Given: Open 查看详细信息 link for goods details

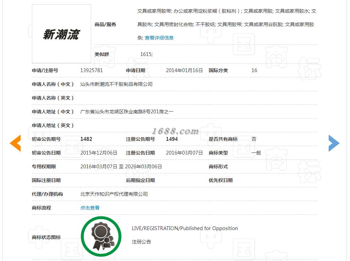Looking at the screenshot, I should (159, 38).
